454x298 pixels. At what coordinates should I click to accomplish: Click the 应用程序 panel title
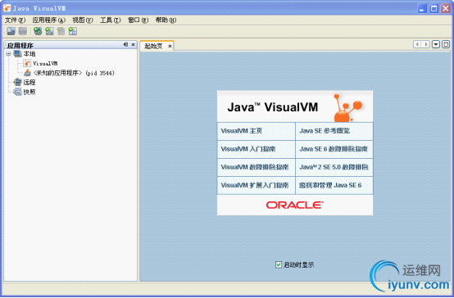click(x=20, y=45)
